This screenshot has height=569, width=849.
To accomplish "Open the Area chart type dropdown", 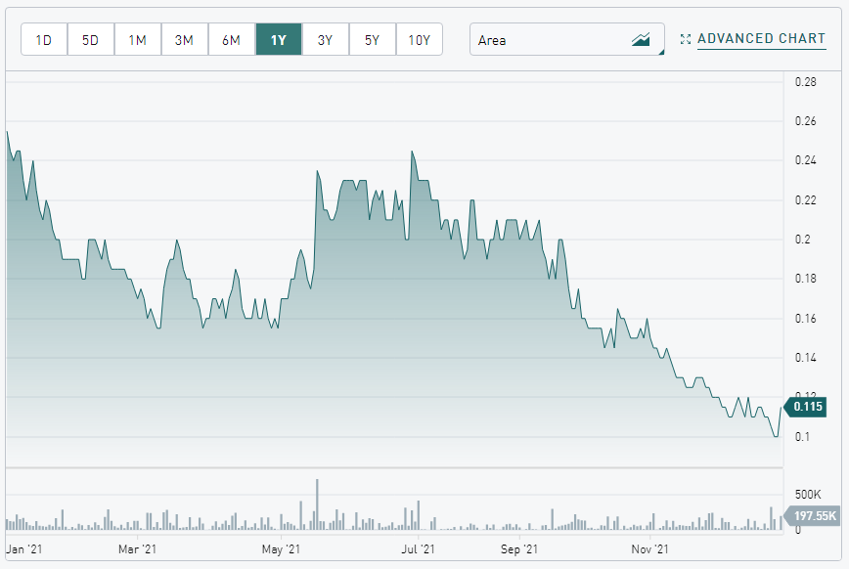I will tap(567, 39).
